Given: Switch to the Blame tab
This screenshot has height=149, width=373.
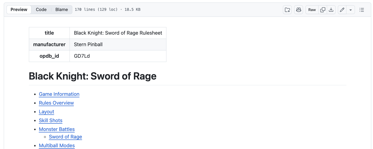Looking at the screenshot, I should click(62, 10).
